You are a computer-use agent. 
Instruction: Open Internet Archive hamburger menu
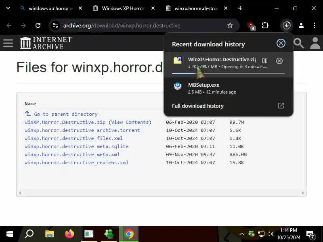(8, 43)
